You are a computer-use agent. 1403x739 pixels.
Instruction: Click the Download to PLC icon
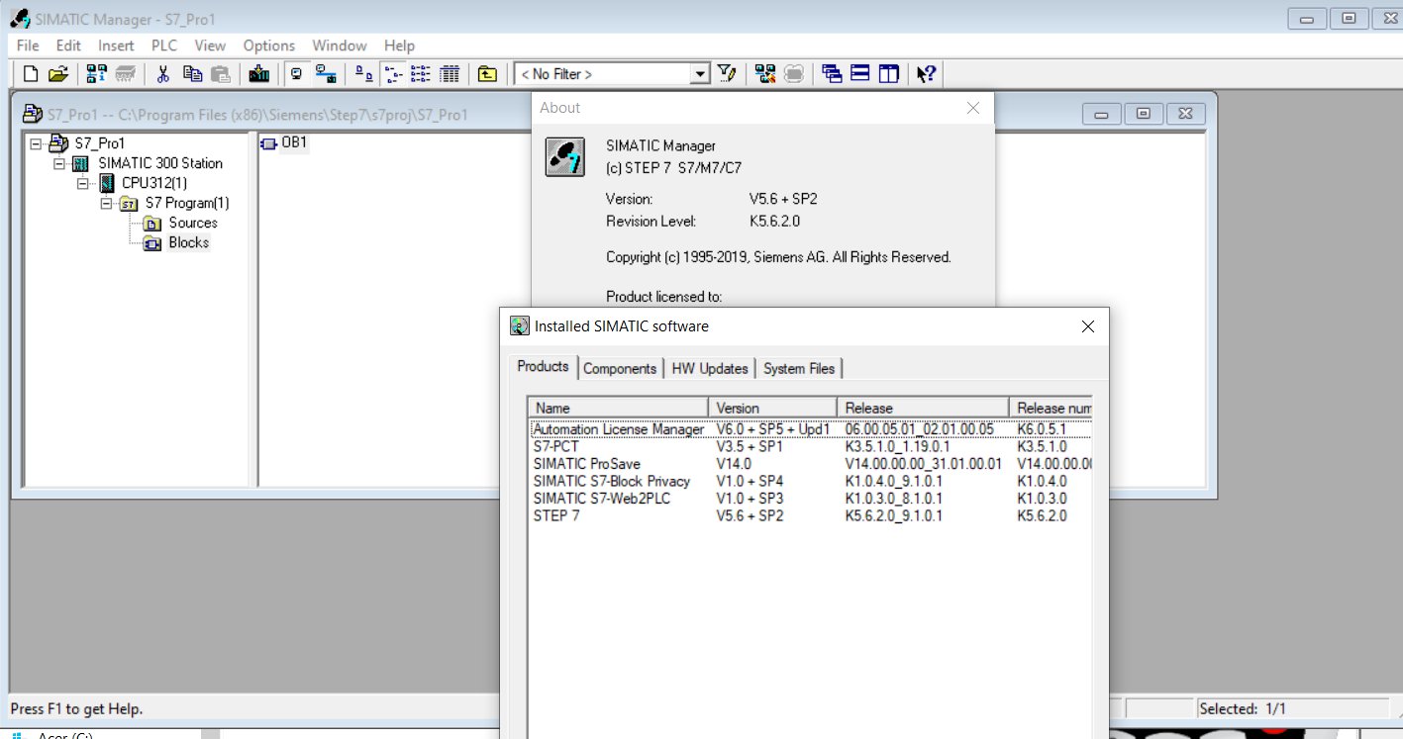(259, 73)
